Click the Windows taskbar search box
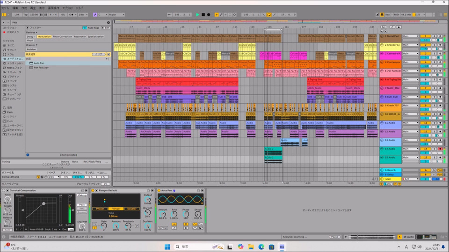Image resolution: width=449 pixels, height=252 pixels. (x=189, y=246)
